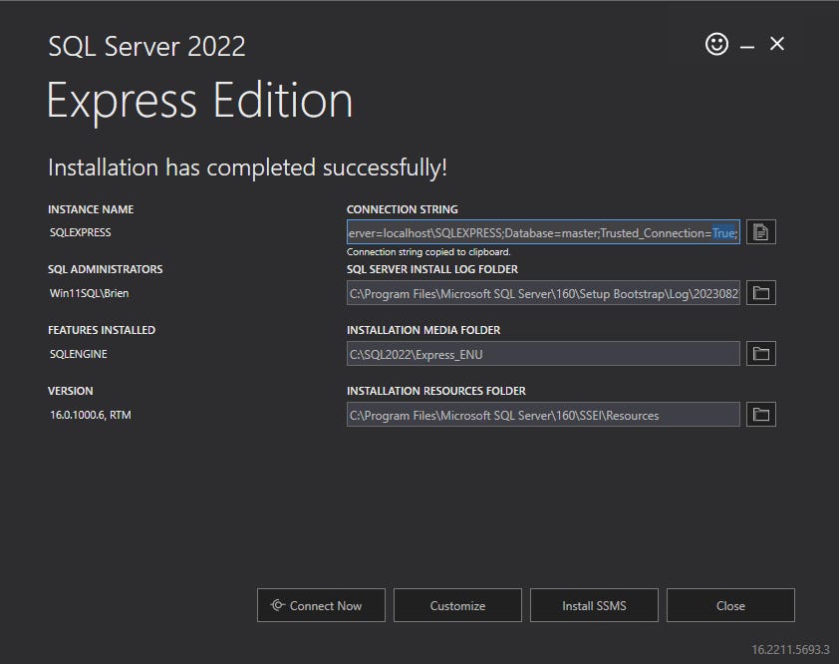Launch the Install SSMS action

(594, 605)
